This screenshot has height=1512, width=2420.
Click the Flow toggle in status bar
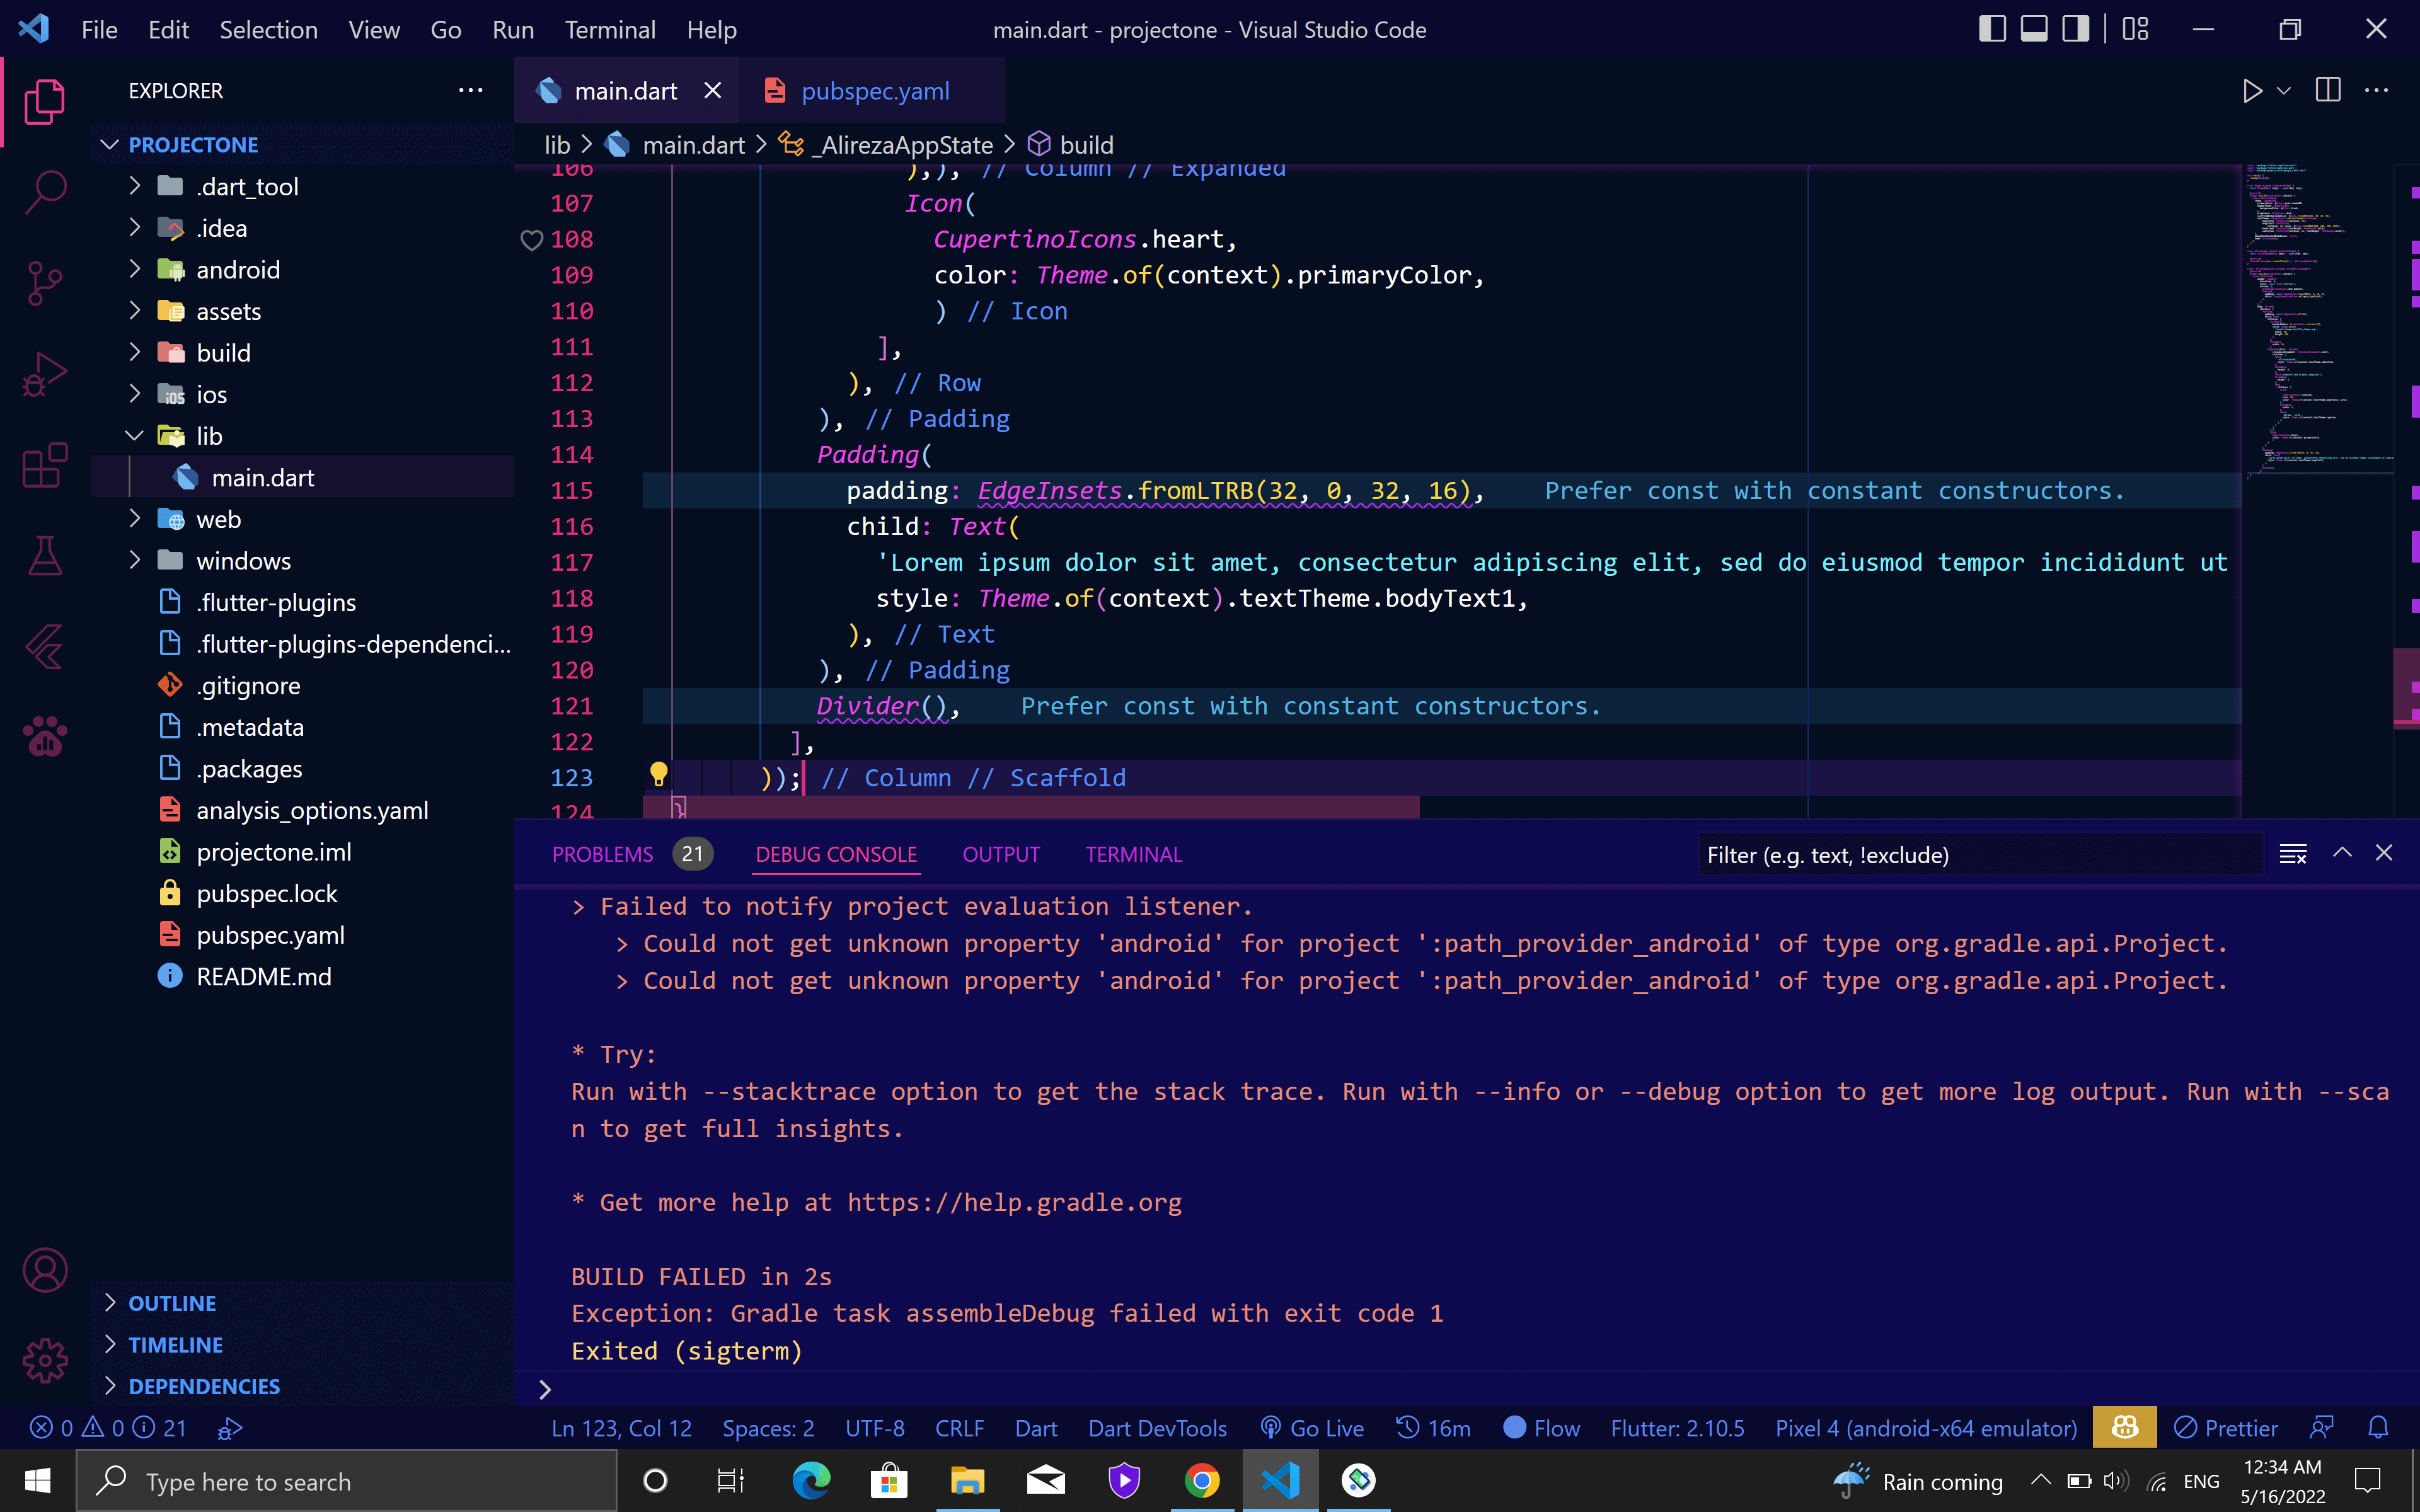coord(1541,1428)
